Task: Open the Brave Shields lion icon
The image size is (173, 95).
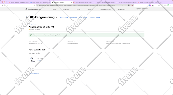Action: tap(129, 5)
